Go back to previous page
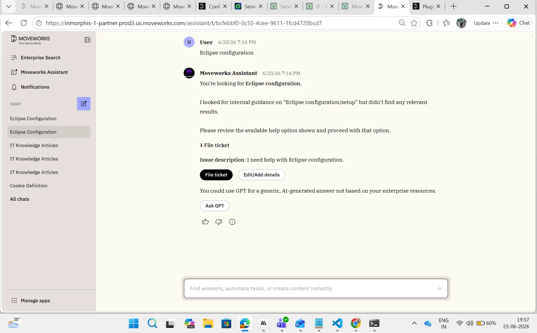 click(9, 23)
